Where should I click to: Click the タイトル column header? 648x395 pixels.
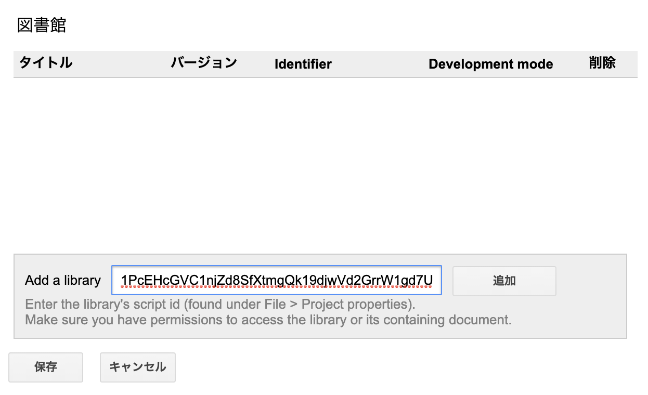tap(45, 63)
